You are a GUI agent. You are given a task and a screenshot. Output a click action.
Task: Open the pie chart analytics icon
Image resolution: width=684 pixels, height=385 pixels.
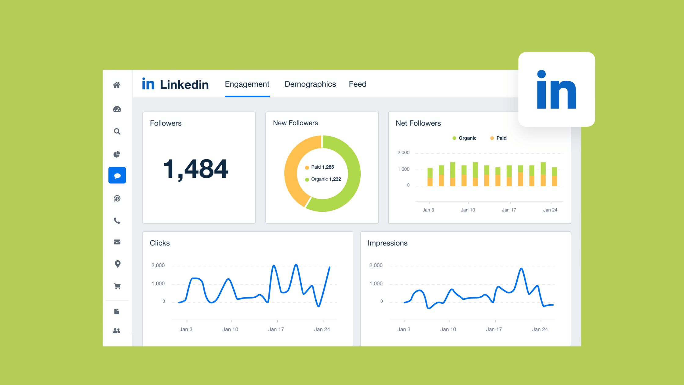[117, 154]
